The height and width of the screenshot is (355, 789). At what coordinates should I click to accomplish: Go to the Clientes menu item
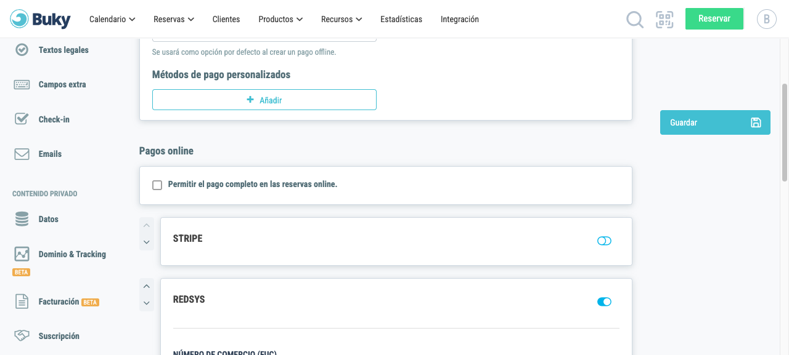226,19
